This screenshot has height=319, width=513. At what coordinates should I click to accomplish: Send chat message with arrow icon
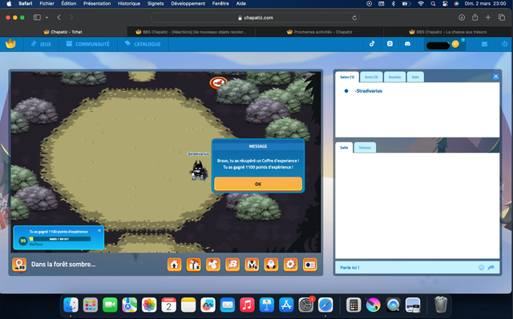[491, 268]
